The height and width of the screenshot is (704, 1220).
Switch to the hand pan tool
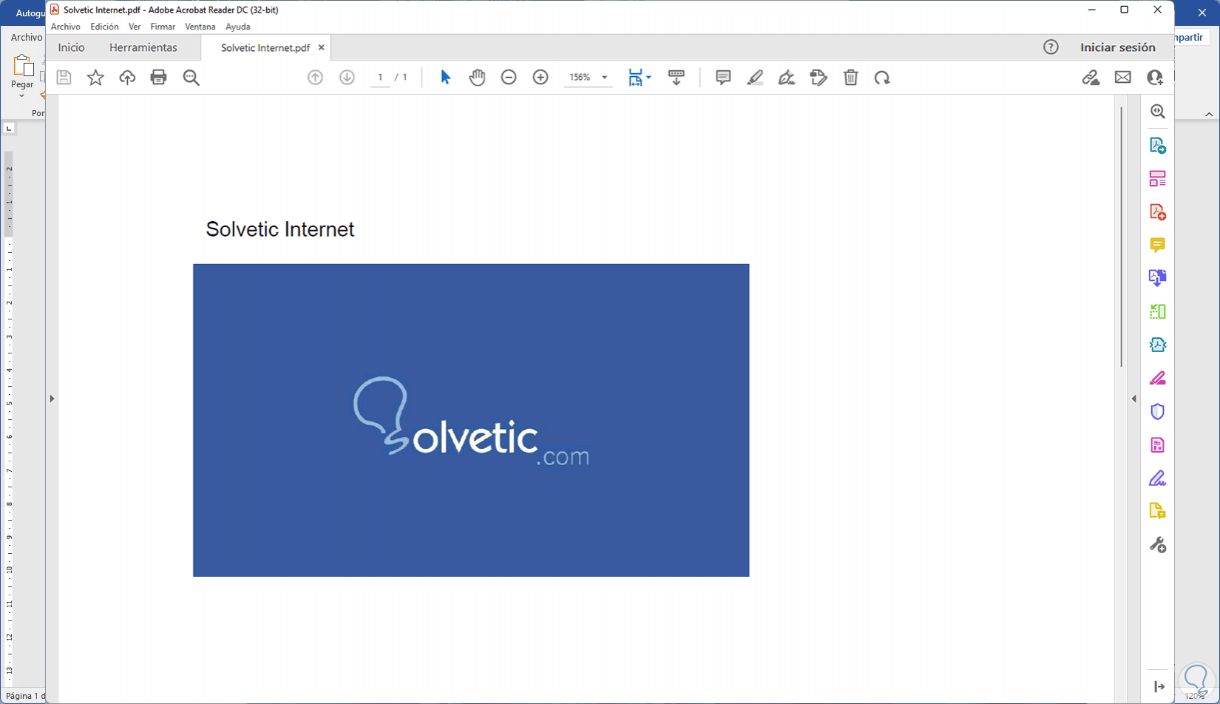coord(477,78)
